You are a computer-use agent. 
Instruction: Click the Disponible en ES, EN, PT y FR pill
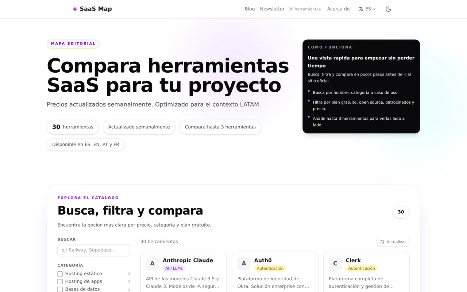(x=86, y=145)
